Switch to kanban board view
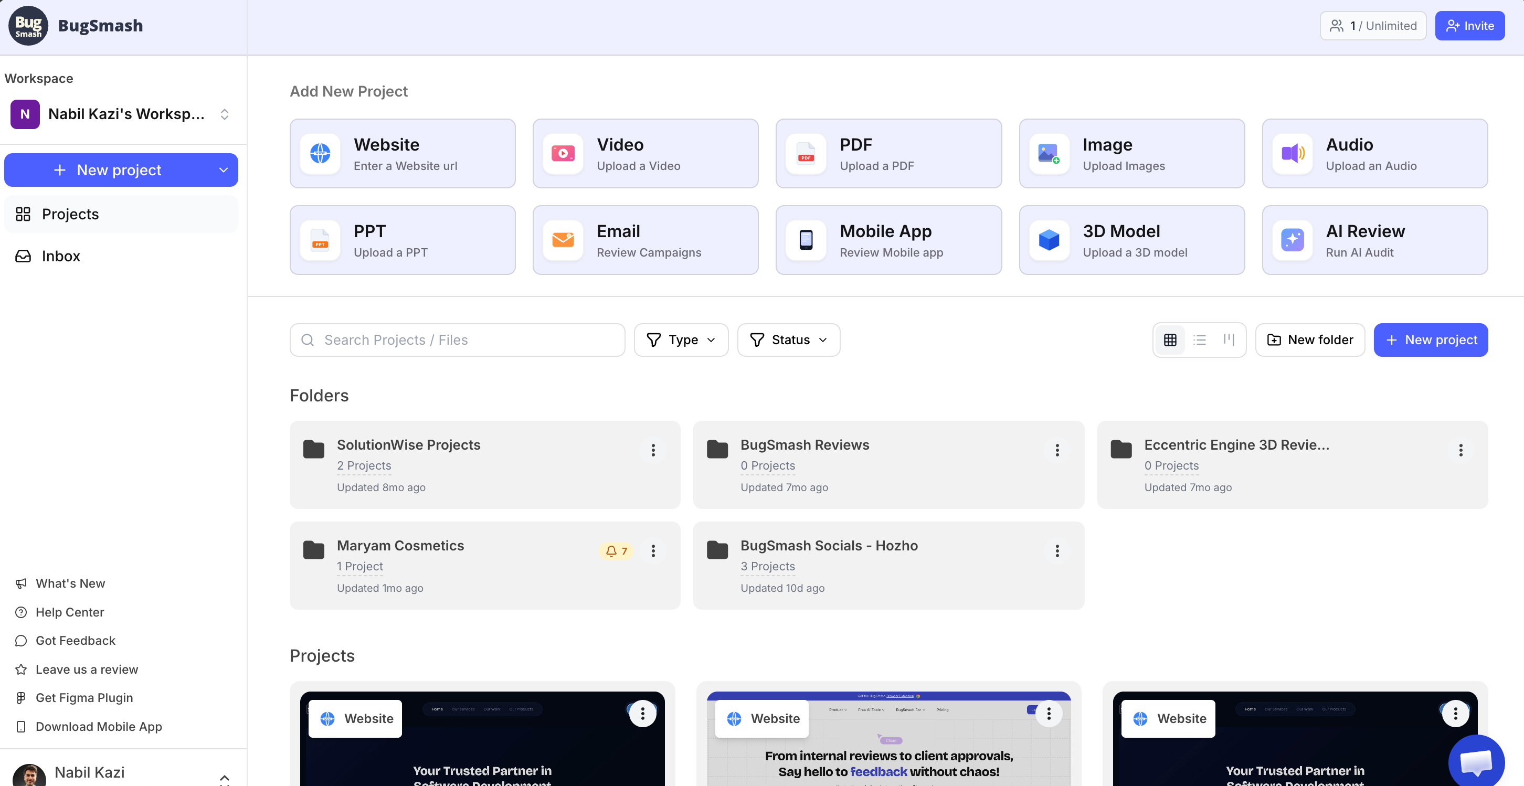1524x786 pixels. tap(1229, 340)
